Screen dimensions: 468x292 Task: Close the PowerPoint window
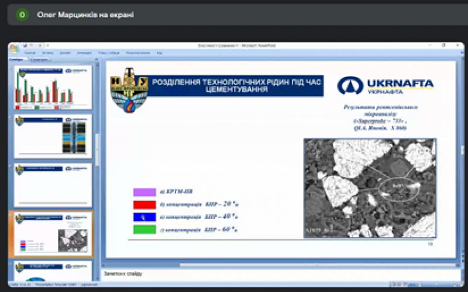click(x=457, y=46)
